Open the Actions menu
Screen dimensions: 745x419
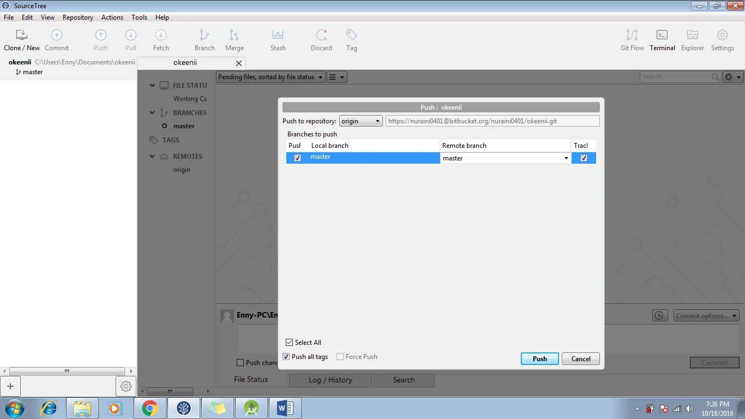112,17
